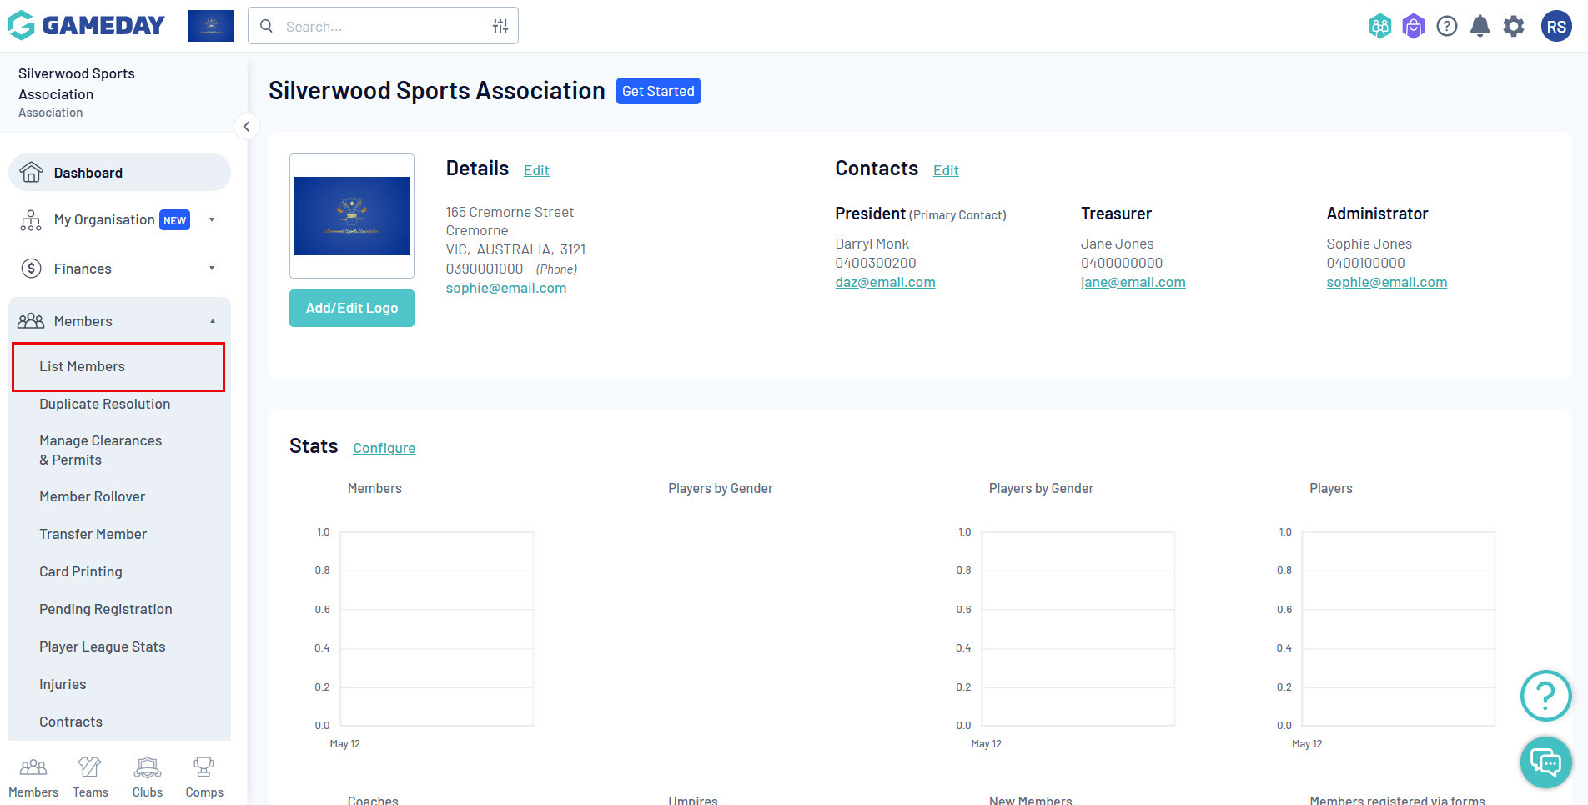Open the association flag thumbnail in the header
This screenshot has height=805, width=1588.
click(x=211, y=26)
